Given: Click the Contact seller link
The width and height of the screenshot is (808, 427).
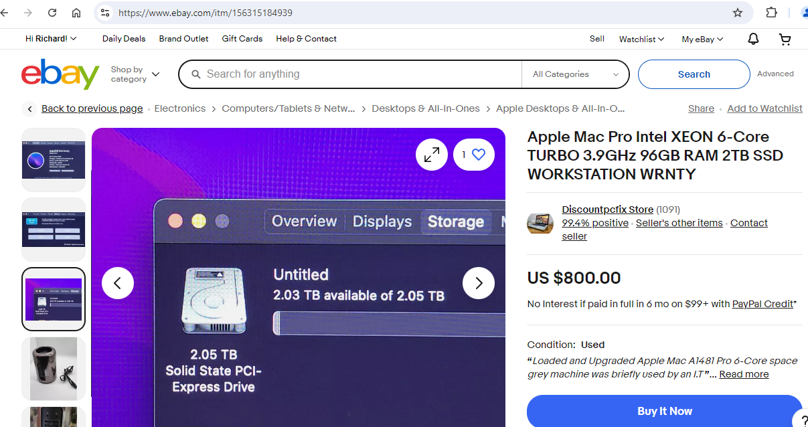Looking at the screenshot, I should [x=749, y=223].
